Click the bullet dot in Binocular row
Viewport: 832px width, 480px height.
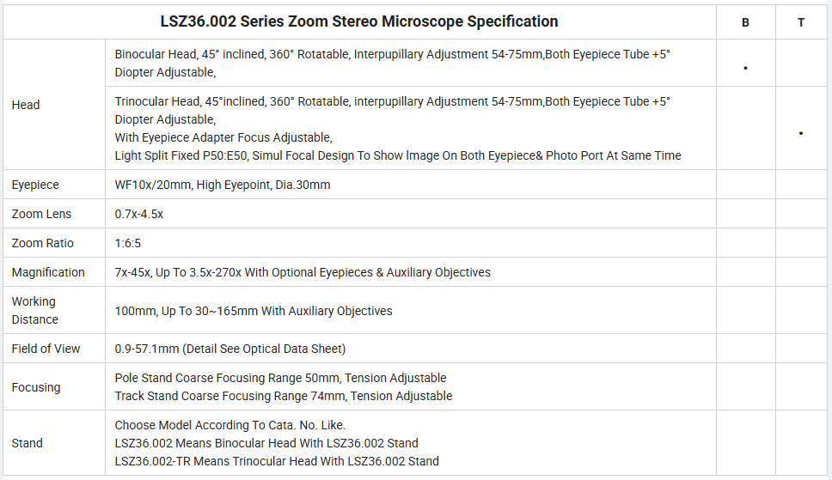coord(745,68)
